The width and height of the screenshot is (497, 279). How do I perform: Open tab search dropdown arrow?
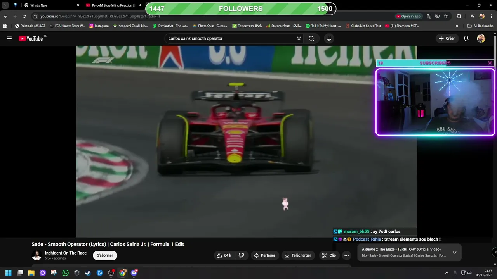[5, 5]
